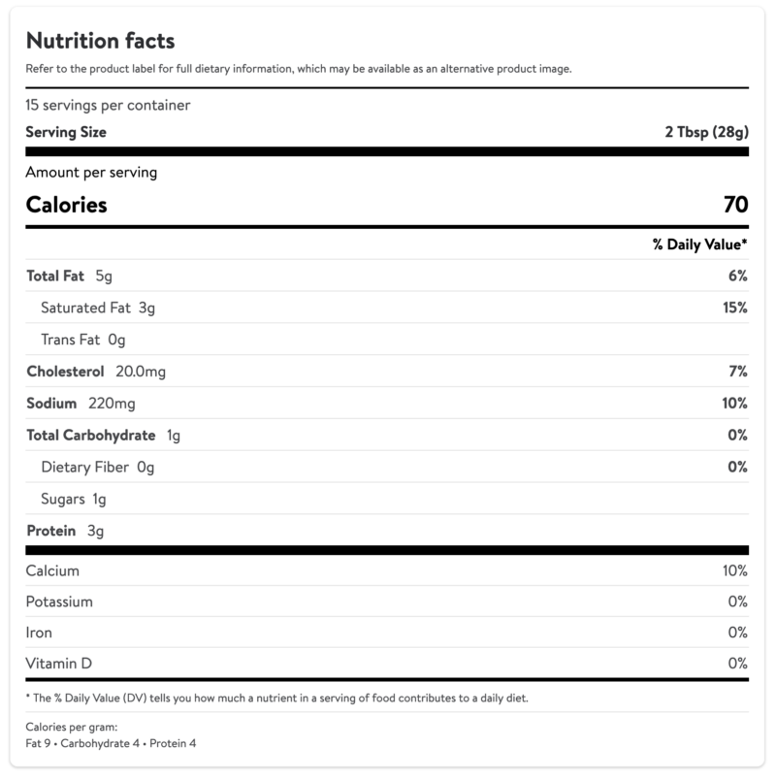776x780 pixels.
Task: Click the Total Carbohydrate label
Action: [x=92, y=436]
